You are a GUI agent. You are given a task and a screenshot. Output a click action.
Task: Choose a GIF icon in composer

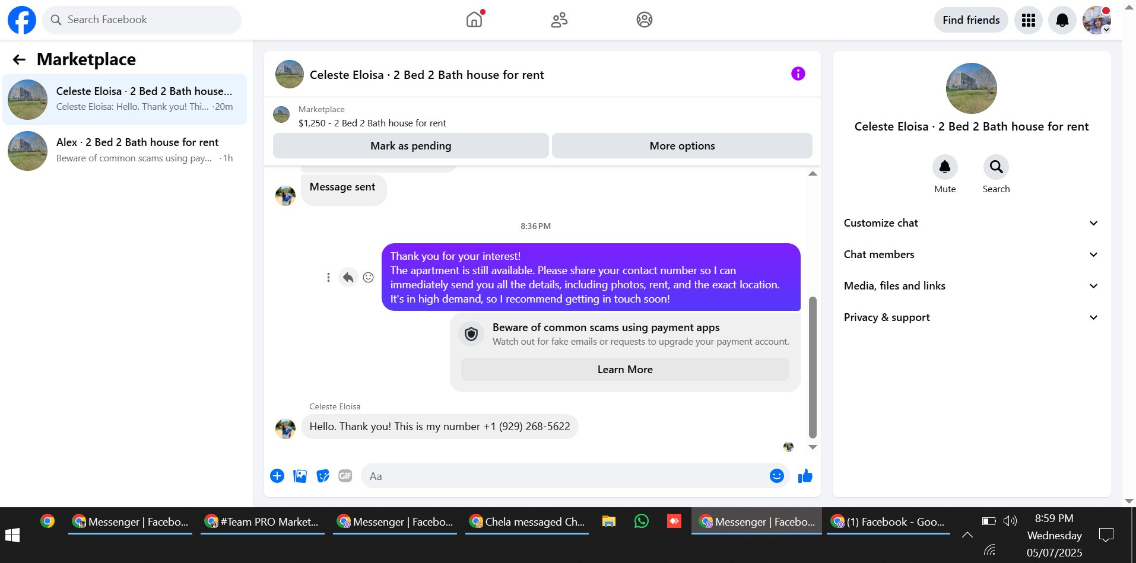click(x=345, y=476)
